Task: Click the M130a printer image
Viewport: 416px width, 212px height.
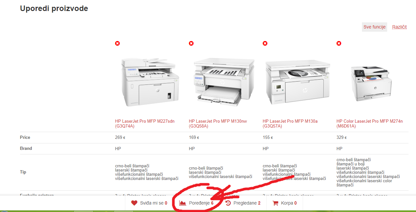Action: click(x=298, y=82)
